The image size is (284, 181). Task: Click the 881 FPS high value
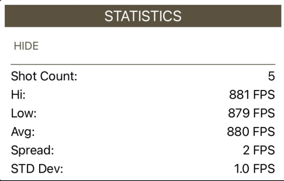(252, 95)
